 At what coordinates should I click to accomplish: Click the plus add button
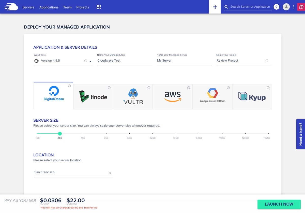(215, 7)
